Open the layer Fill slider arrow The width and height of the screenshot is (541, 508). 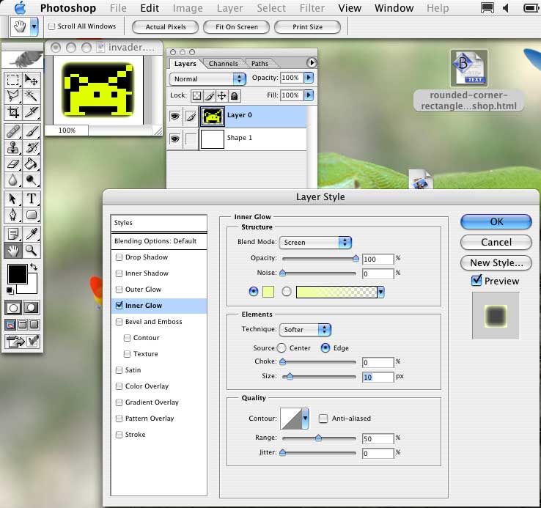[309, 95]
